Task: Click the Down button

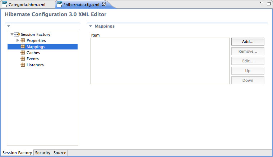Action: [x=248, y=80]
